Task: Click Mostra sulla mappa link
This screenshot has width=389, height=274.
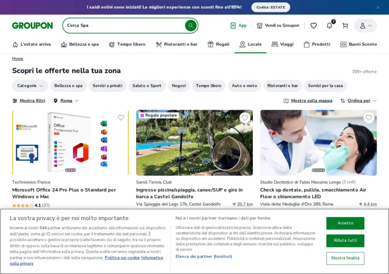Action: [308, 101]
